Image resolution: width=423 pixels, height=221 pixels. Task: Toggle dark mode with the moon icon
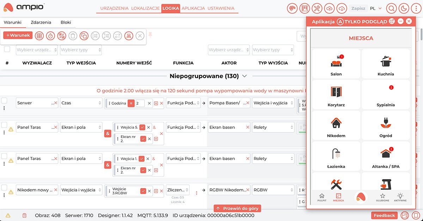pos(404,8)
